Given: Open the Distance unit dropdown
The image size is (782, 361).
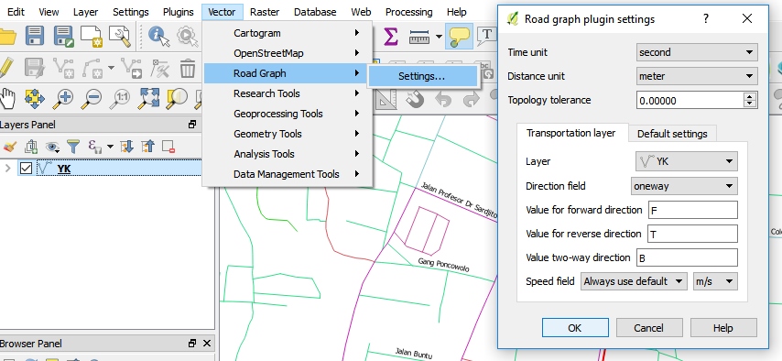Looking at the screenshot, I should point(697,76).
